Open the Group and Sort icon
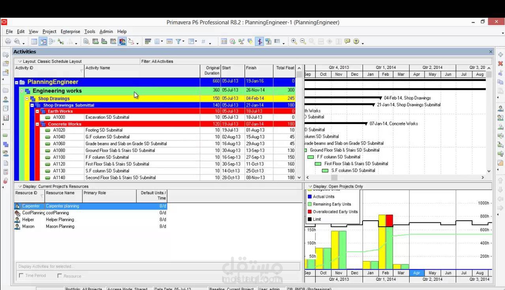The image size is (505, 290). tap(191, 41)
